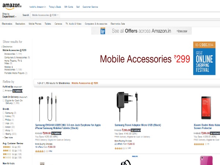Viewport: 220px width, 165px height.
Task: Go back to Electronics category
Action: click(8, 47)
